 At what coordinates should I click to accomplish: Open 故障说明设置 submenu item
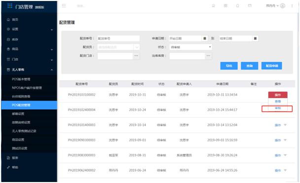click(29, 122)
